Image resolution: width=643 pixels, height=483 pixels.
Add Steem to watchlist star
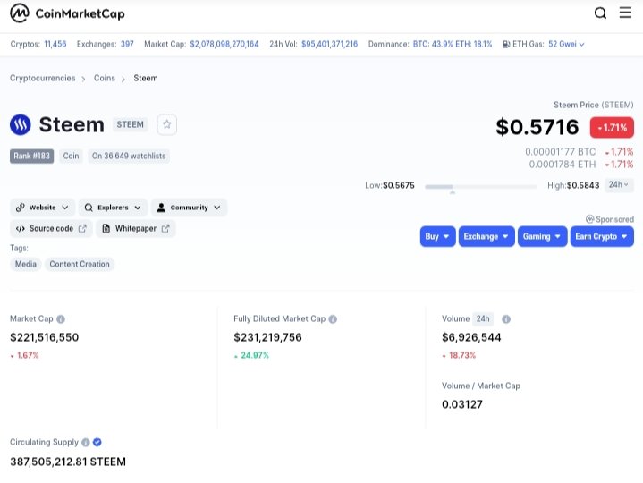[x=167, y=124]
